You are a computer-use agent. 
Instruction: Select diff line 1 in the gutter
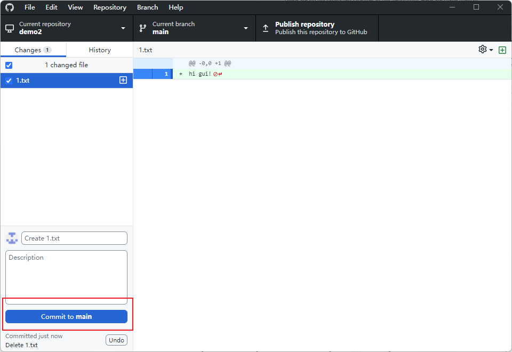click(162, 74)
